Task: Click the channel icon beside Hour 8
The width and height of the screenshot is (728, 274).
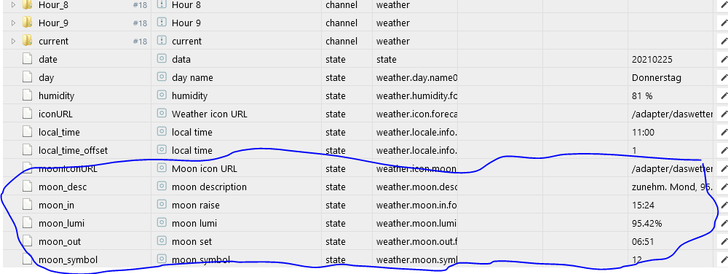Action: tap(162, 4)
